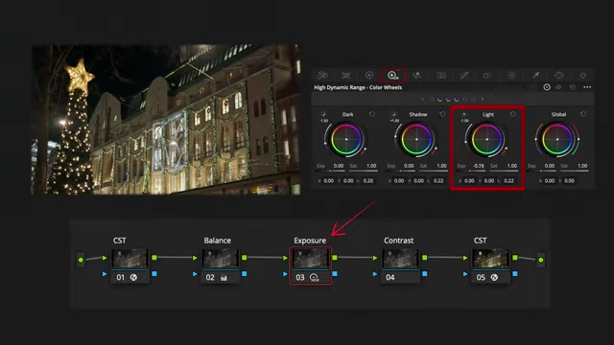Go to previous wheel bank arrow
This screenshot has width=614, height=345.
point(422,100)
